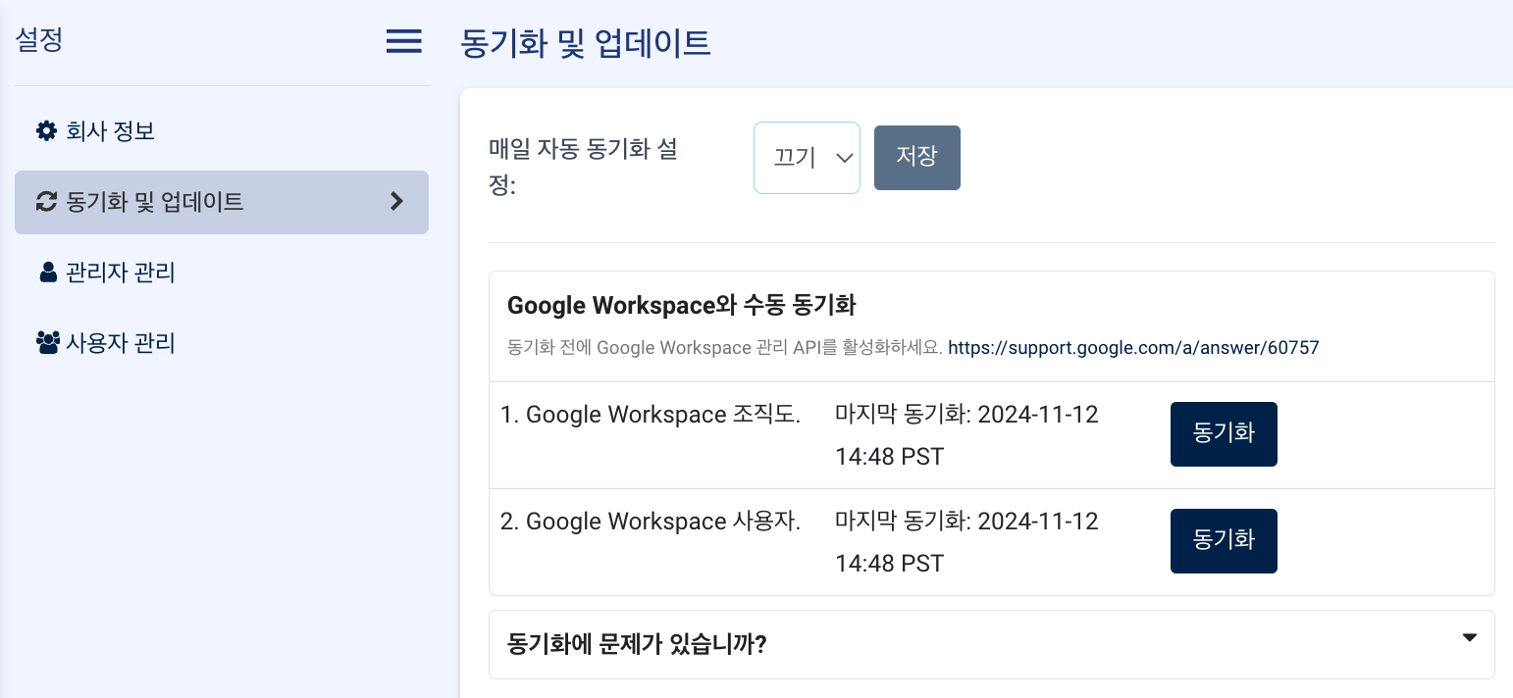
Task: Sync the Google Workspace 조직도 row
Action: click(x=1224, y=434)
